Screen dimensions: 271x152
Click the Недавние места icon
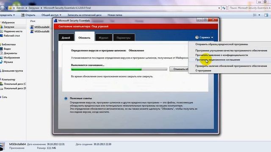(x=1, y=31)
